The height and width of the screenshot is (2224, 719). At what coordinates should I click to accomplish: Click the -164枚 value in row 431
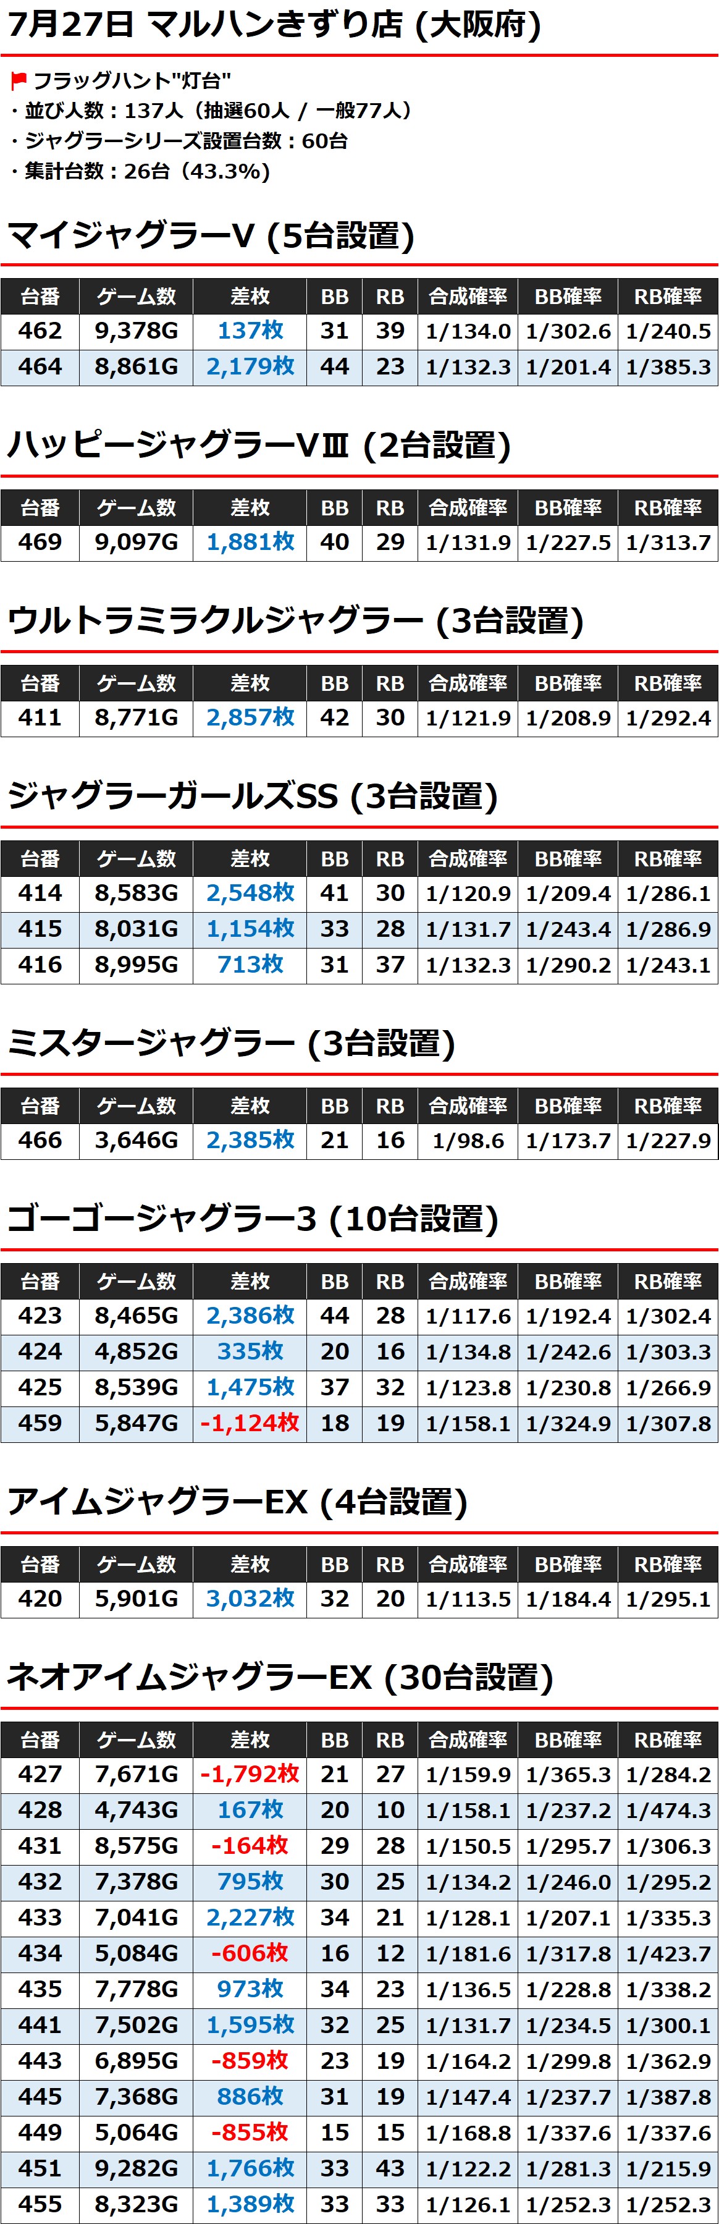250,1846
